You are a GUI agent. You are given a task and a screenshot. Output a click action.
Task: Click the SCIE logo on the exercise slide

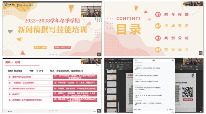(192, 75)
